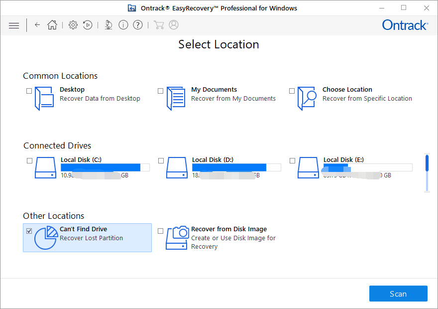Open the microscope tools icon
Image resolution: width=438 pixels, height=309 pixels.
coord(109,25)
